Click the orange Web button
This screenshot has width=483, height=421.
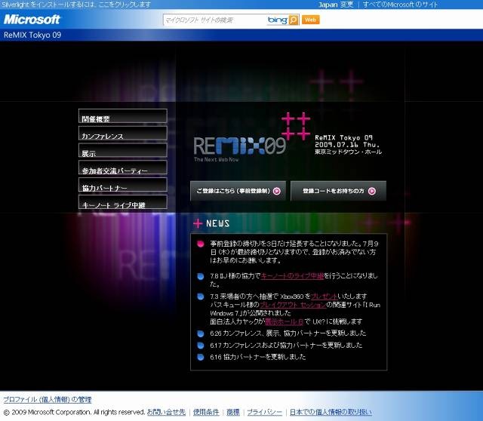[x=310, y=20]
